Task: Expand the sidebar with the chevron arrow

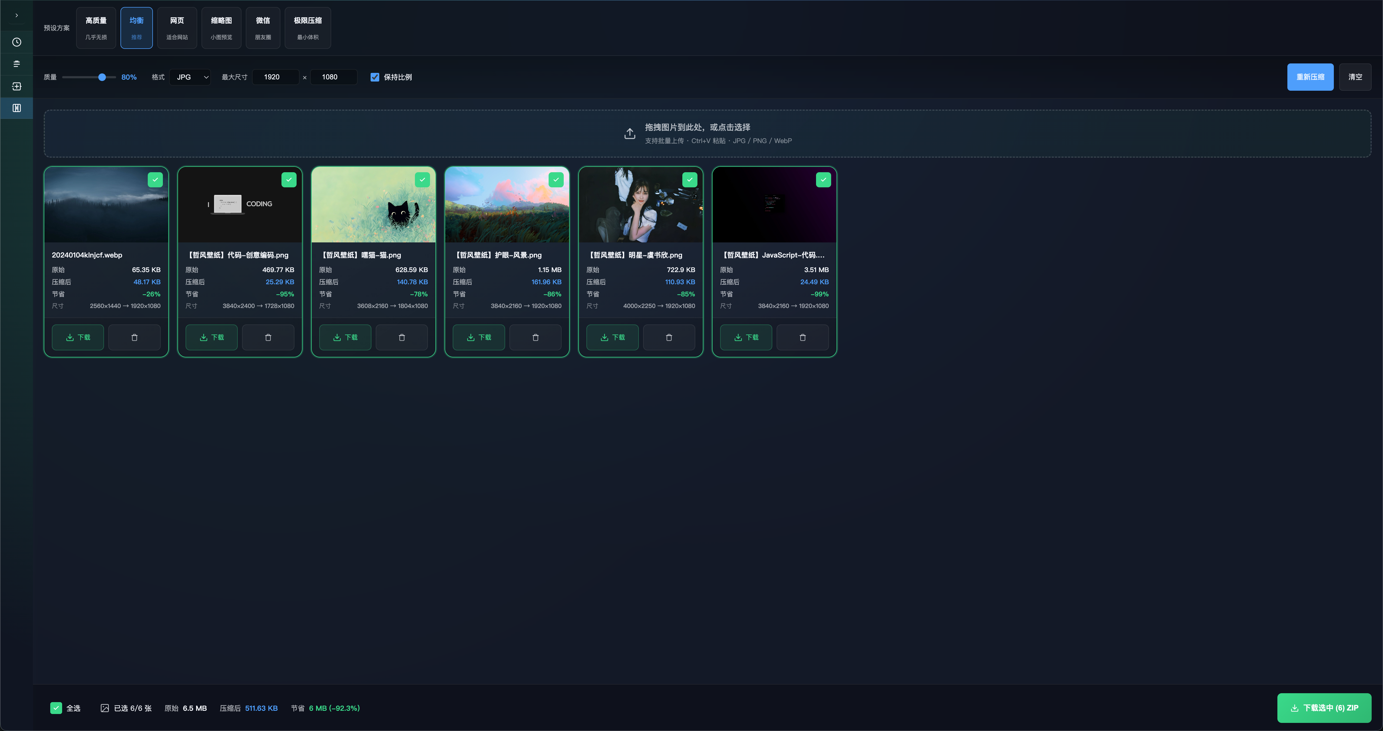Action: (17, 16)
